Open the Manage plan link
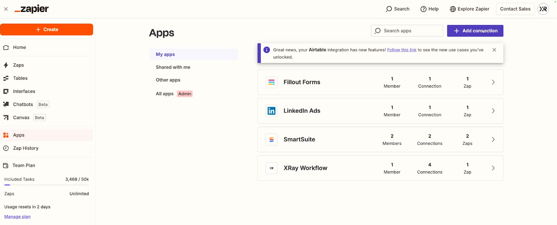This screenshot has height=225, width=557. 17,217
